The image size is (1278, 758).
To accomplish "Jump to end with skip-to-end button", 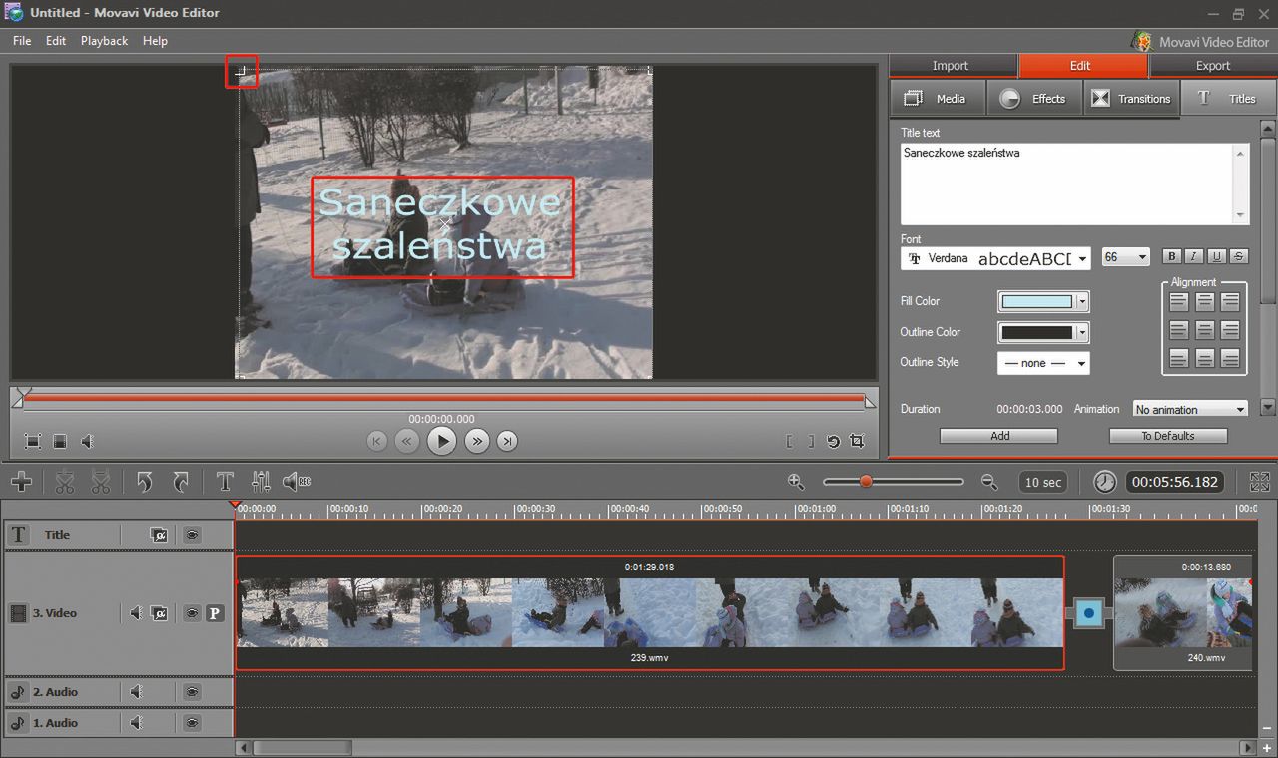I will (507, 441).
